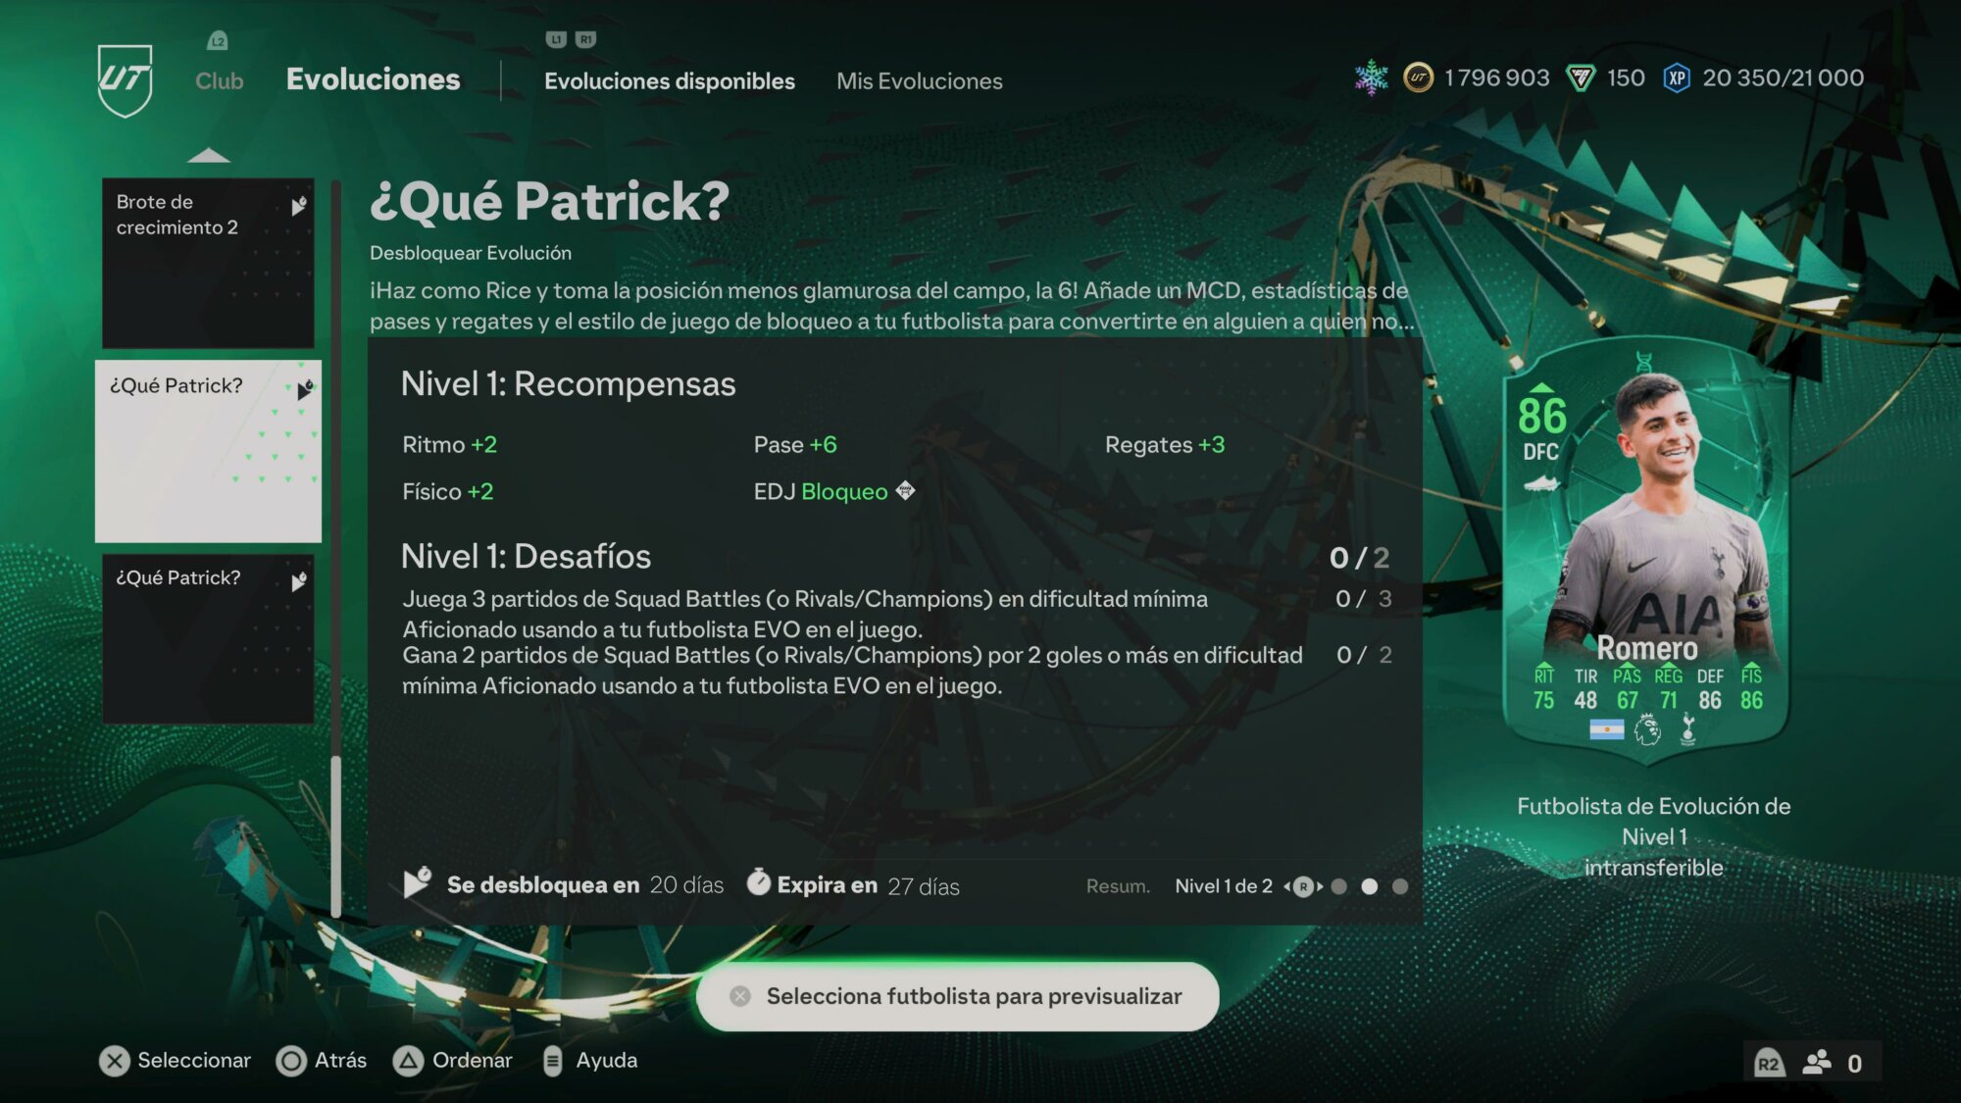Click the triangle button icon for Ordenar

(x=408, y=1061)
